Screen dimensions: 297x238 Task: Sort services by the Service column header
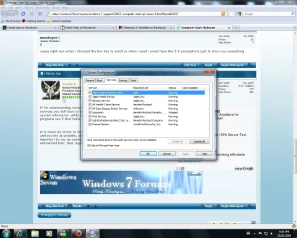(x=110, y=88)
